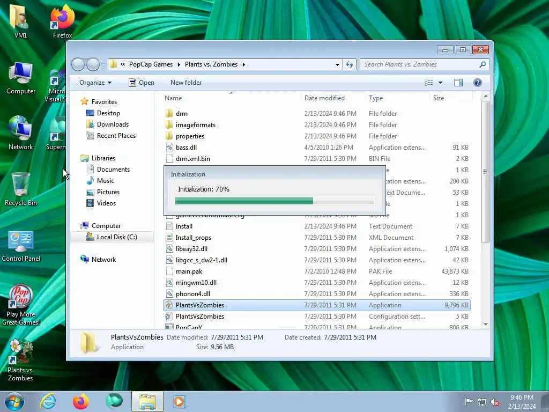Viewport: 549px width, 412px height.
Task: Click the Windows Start orb
Action: tap(14, 401)
